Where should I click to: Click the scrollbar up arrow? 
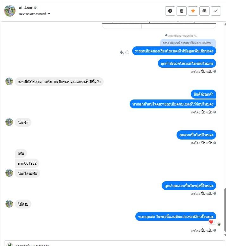coord(225,24)
